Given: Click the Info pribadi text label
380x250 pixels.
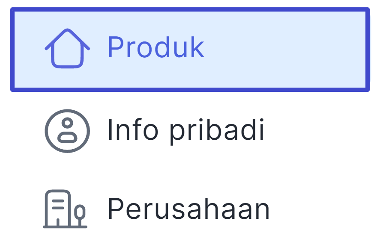Looking at the screenshot, I should pyautogui.click(x=186, y=131).
